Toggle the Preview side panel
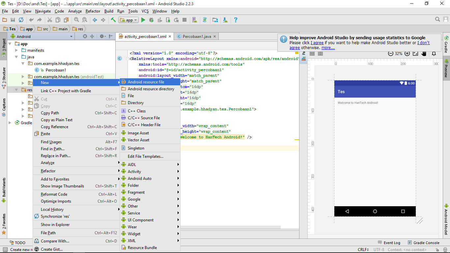The height and width of the screenshot is (253, 450). 446,68
